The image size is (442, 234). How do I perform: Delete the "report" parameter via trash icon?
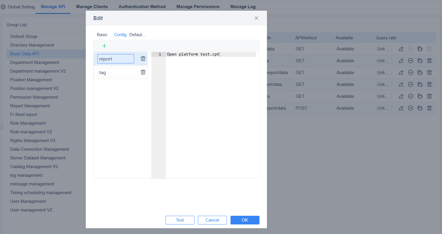(x=143, y=58)
